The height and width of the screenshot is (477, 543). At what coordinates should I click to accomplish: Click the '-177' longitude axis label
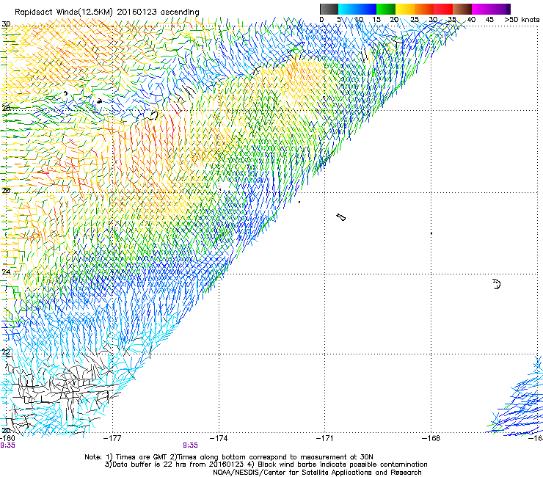[x=112, y=438]
